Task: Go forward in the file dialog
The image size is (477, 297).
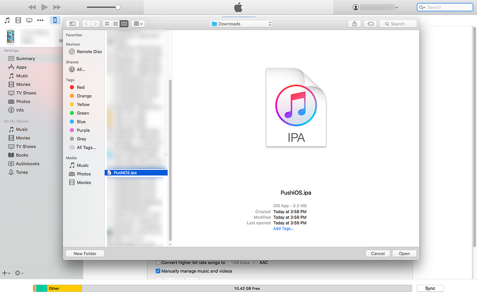Action: [x=95, y=24]
